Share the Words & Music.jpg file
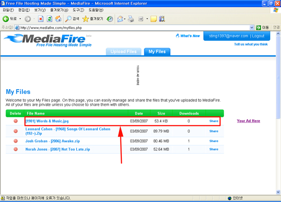Image resolution: width=281 pixels, height=202 pixels. tap(214, 121)
